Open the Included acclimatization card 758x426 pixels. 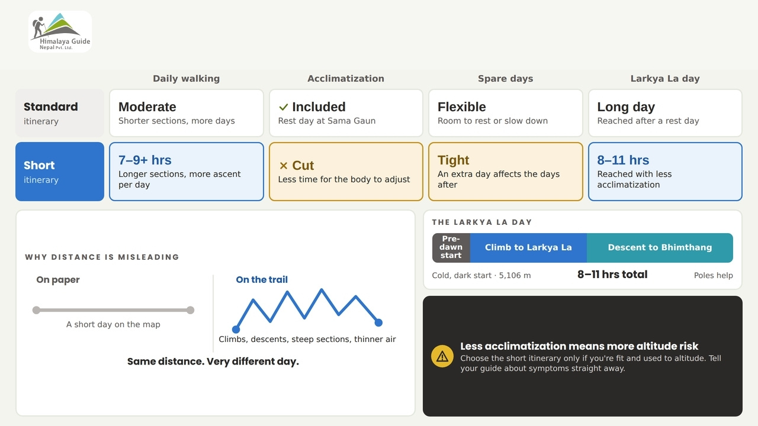click(346, 113)
